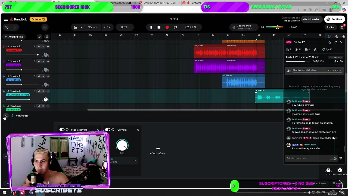Image resolution: width=348 pixels, height=196 pixels.
Task: Zoom in the timeline
Action: point(344,37)
